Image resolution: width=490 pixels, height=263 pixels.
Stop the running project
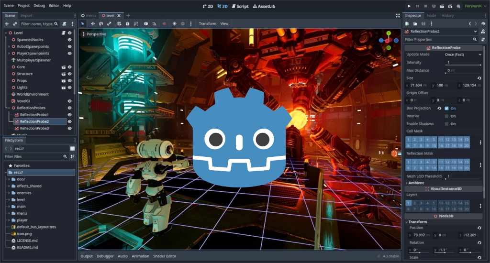425,6
